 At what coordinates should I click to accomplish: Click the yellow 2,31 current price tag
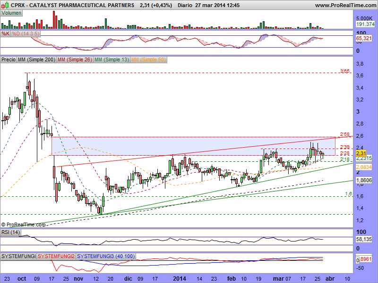coord(362,153)
